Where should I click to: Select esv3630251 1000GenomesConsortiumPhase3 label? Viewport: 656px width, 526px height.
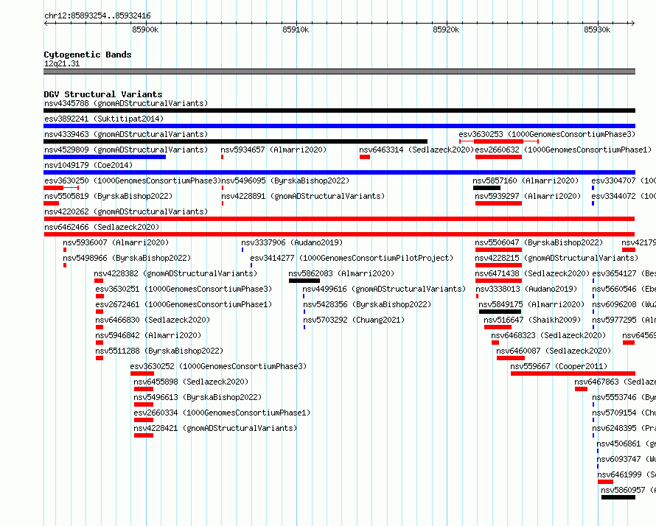184,289
